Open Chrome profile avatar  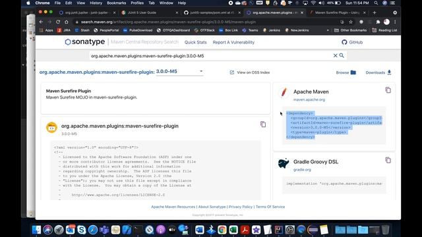click(386, 22)
